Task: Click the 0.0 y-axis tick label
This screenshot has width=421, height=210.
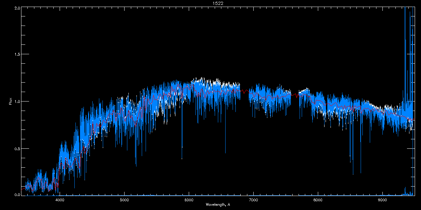Action: (17, 195)
